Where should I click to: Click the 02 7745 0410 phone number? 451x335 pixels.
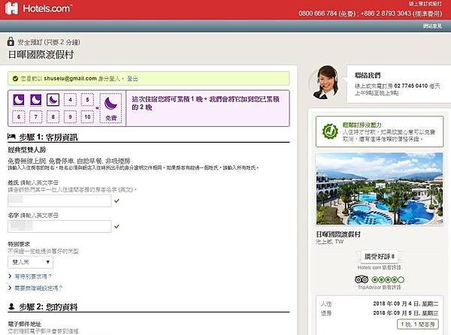pyautogui.click(x=411, y=86)
